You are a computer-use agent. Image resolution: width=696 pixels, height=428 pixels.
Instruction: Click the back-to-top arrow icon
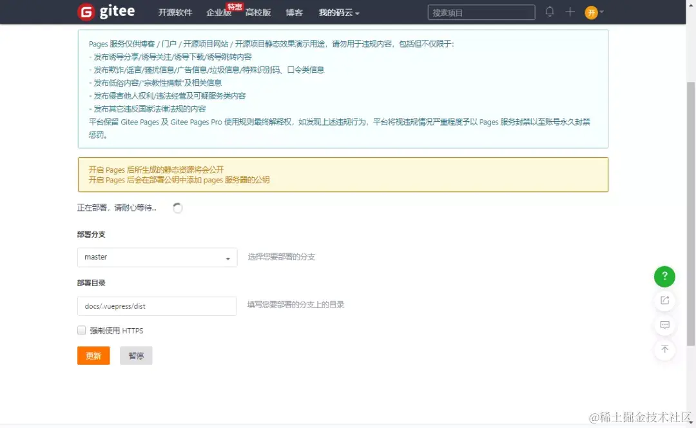tap(664, 349)
